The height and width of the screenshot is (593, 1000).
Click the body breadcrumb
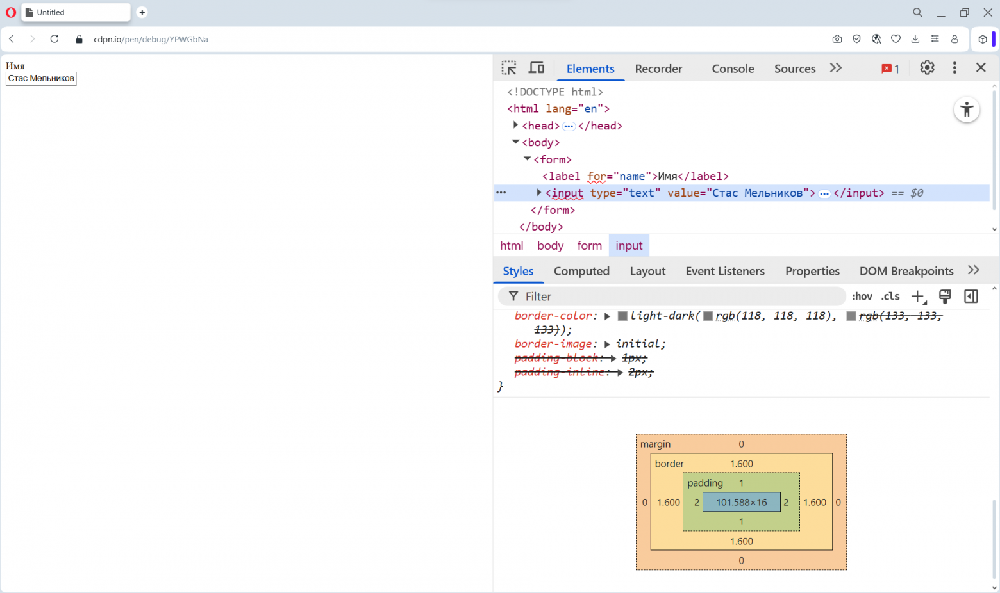tap(550, 245)
